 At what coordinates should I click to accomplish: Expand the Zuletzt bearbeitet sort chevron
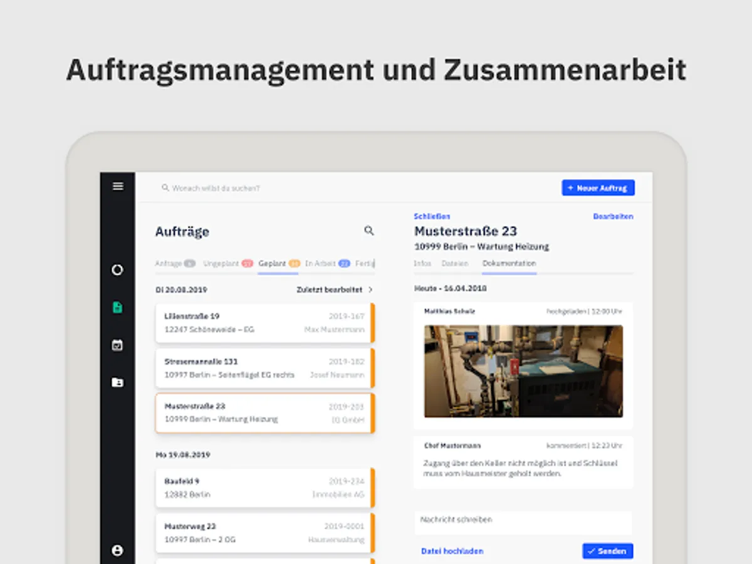[x=370, y=290]
